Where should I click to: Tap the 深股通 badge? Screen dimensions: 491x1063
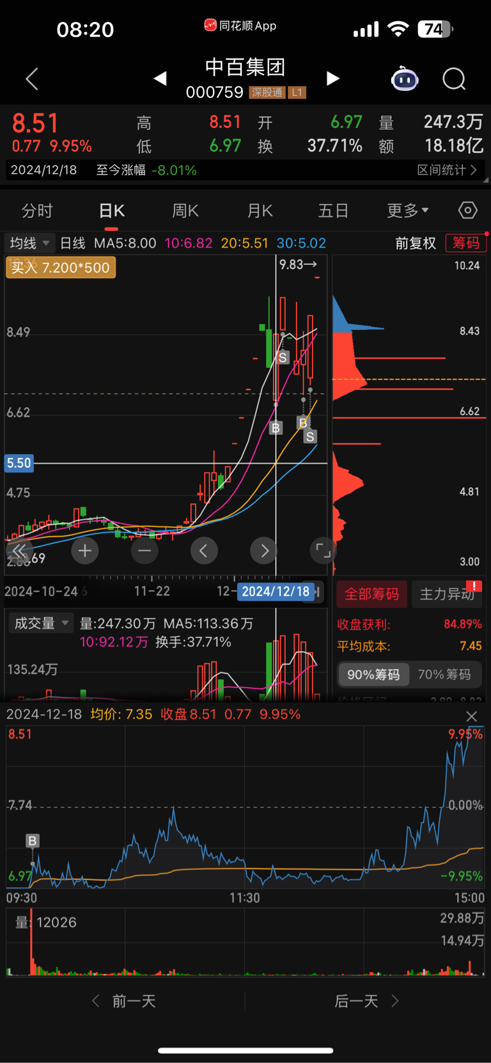tap(267, 93)
